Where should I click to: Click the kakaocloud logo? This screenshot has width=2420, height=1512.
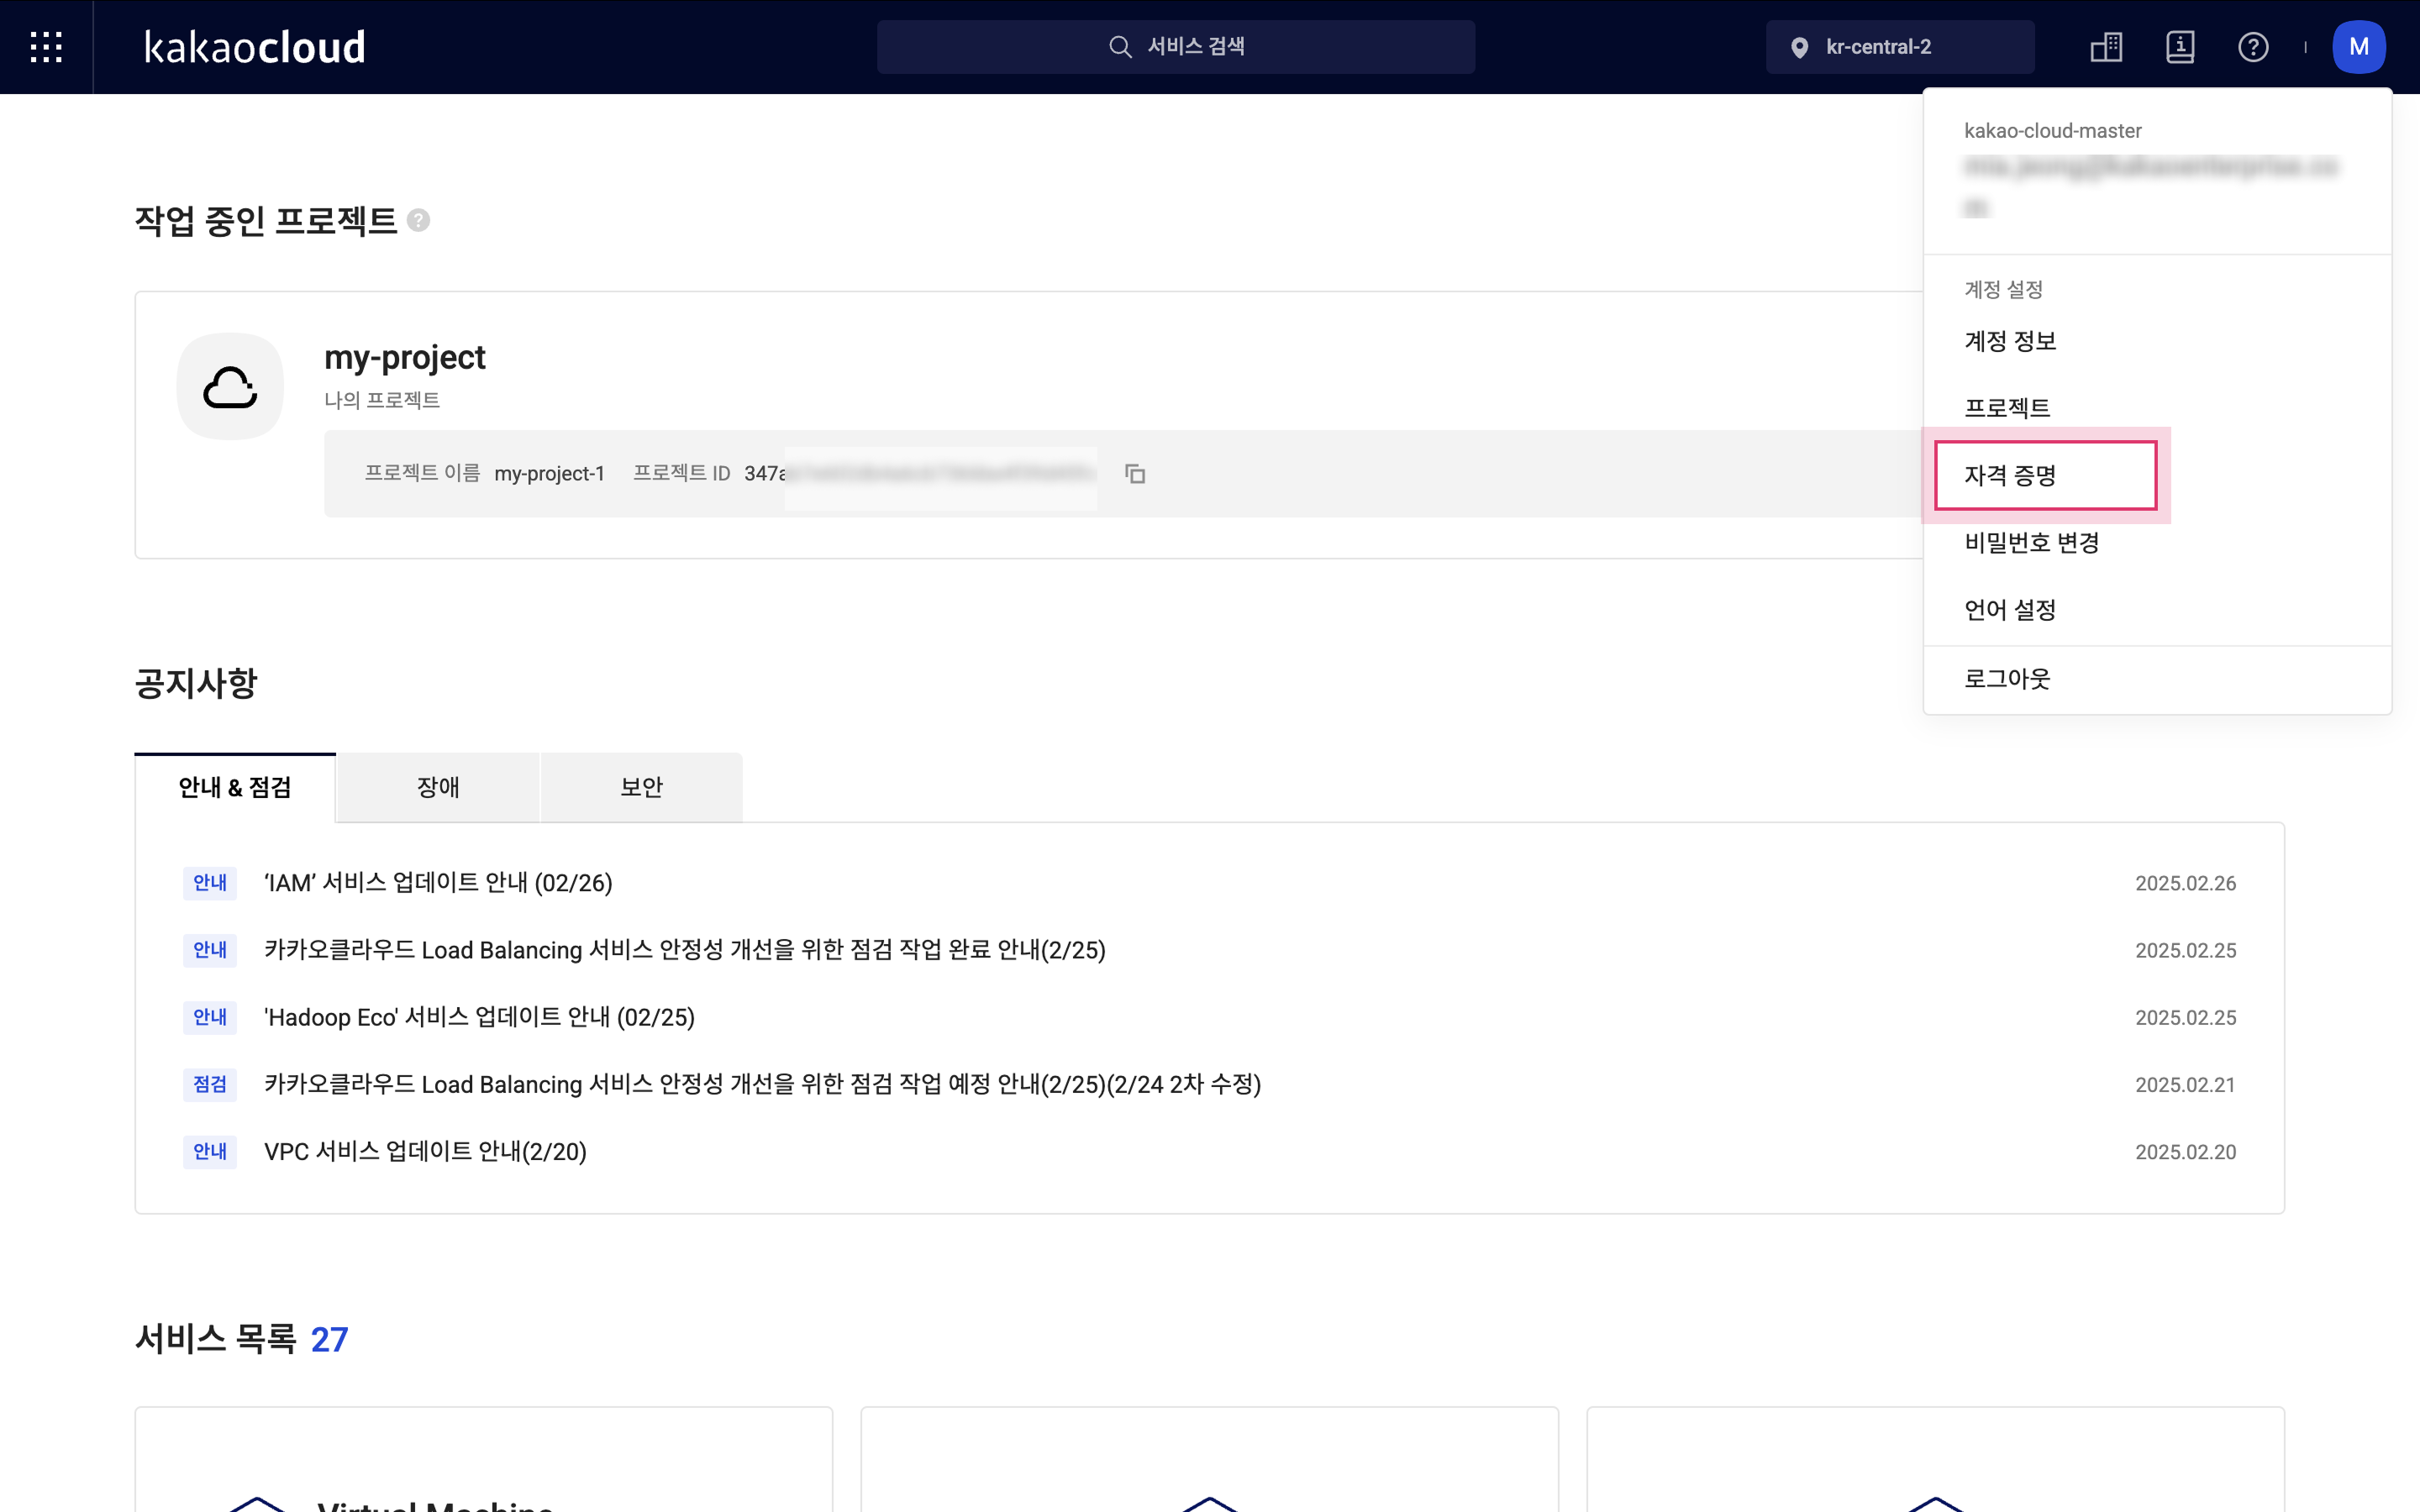click(x=255, y=47)
